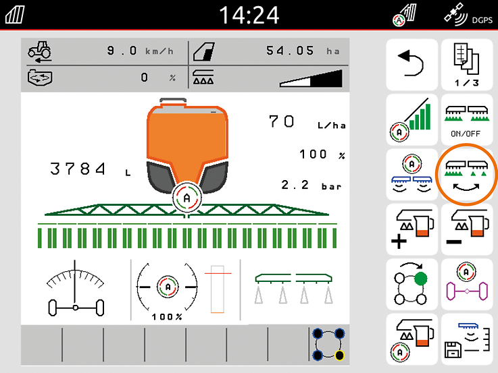
Task: Open the steering angle gauge widget
Action: (x=75, y=289)
